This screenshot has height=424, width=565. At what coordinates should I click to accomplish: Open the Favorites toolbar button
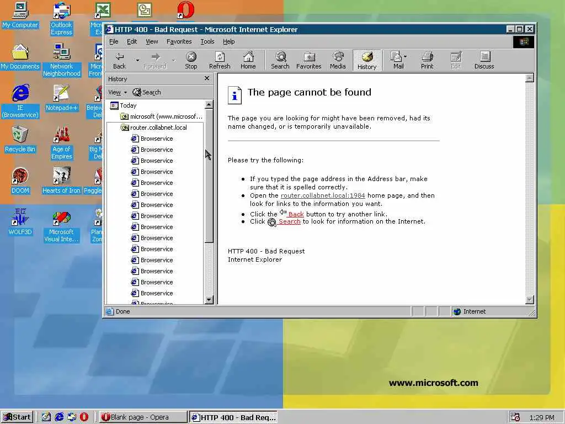pyautogui.click(x=309, y=60)
